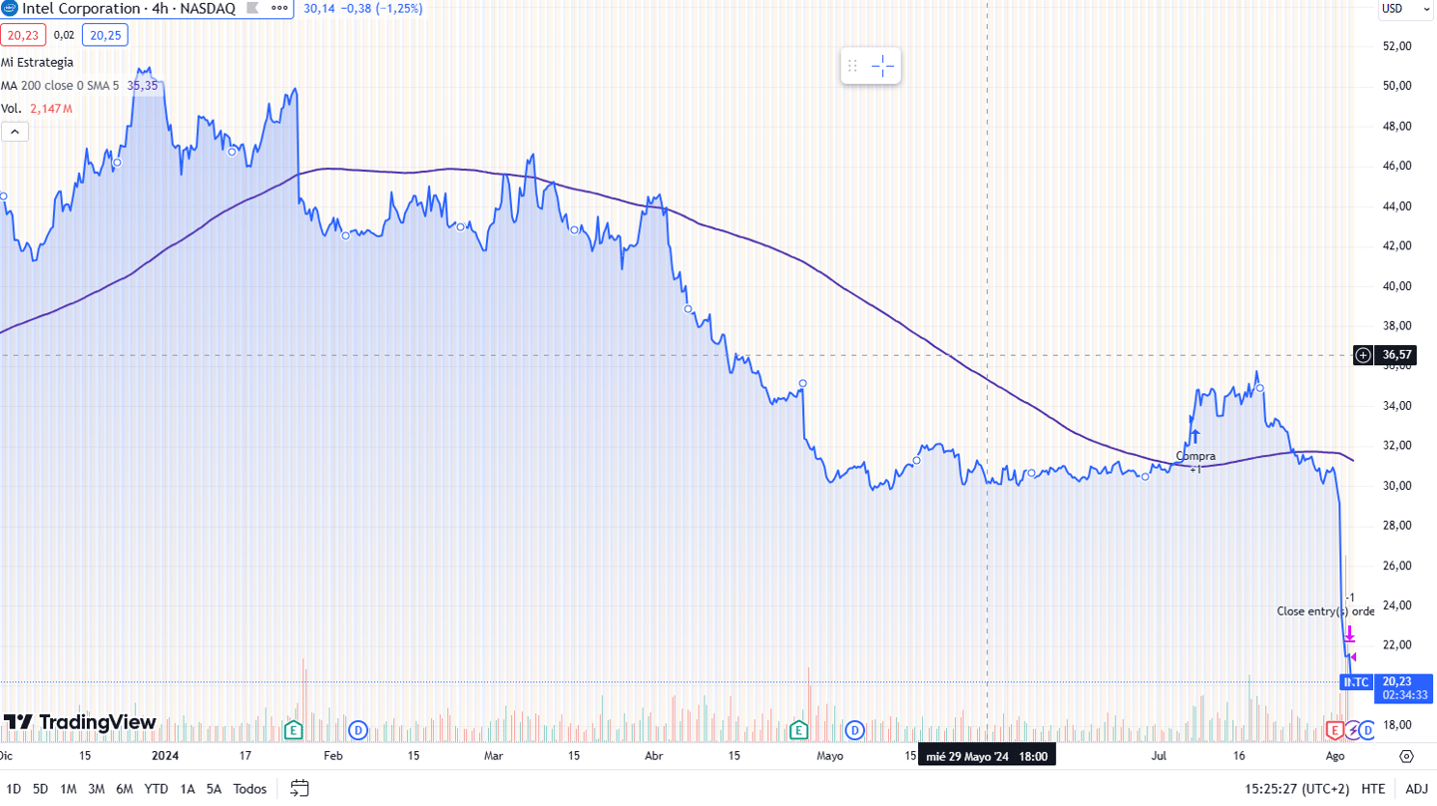
Task: Click the Intel logo icon beside title
Action: pos(9,8)
